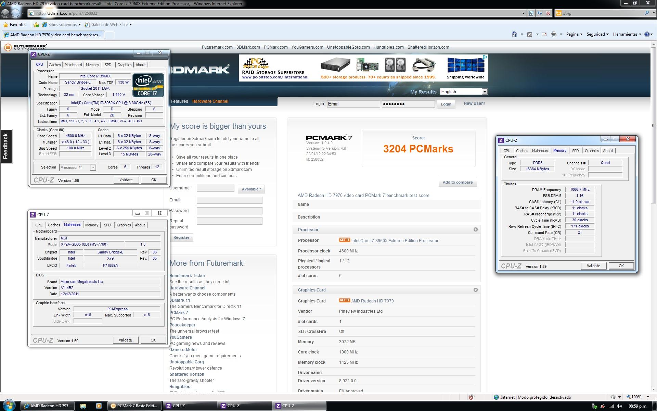Click the Add to compare button
Screen dimensions: 657x411
[458, 182]
